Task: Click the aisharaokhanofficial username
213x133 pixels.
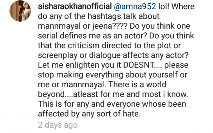Action: pos(75,6)
